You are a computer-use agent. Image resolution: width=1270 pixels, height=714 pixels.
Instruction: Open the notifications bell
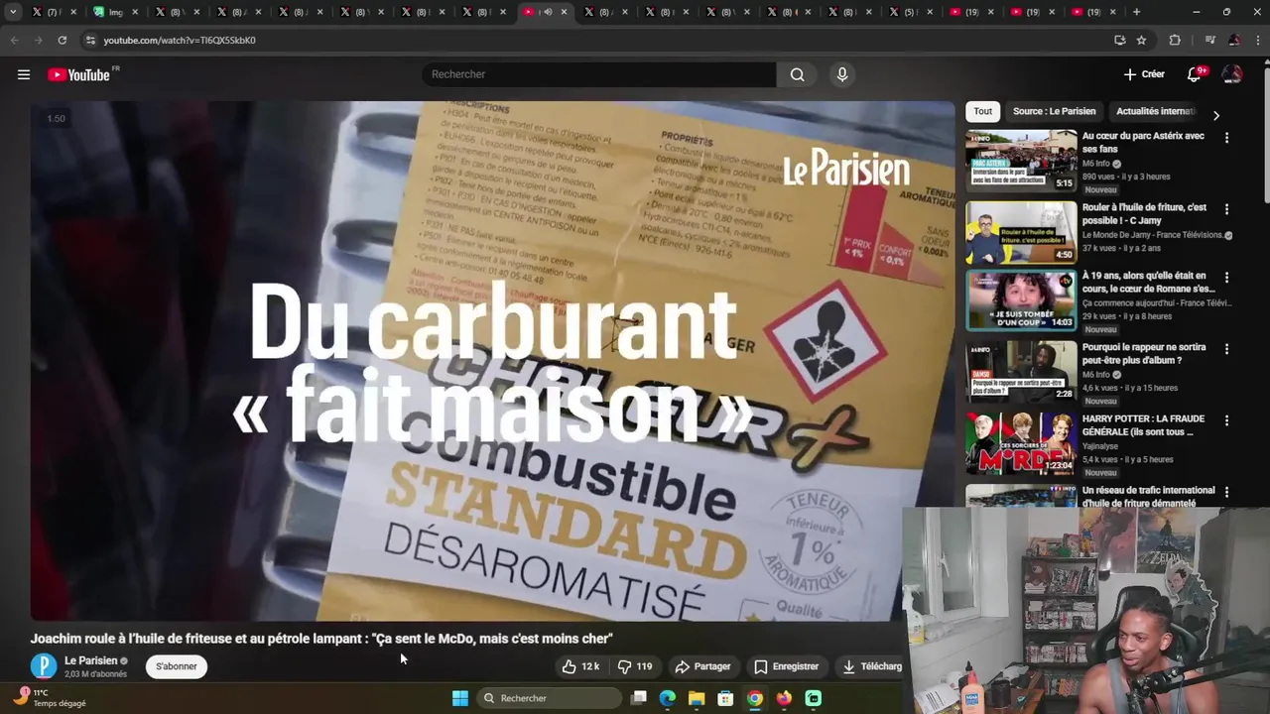(1195, 74)
